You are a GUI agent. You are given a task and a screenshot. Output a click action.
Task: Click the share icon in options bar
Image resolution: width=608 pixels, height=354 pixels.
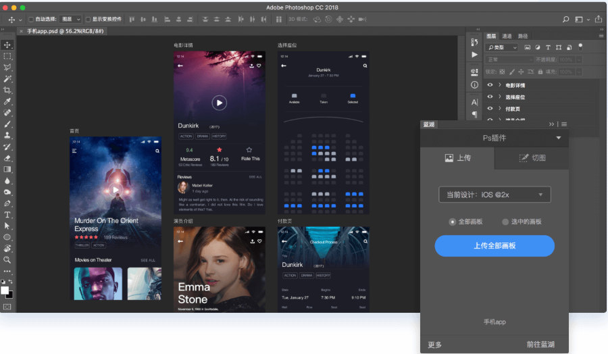pos(599,19)
